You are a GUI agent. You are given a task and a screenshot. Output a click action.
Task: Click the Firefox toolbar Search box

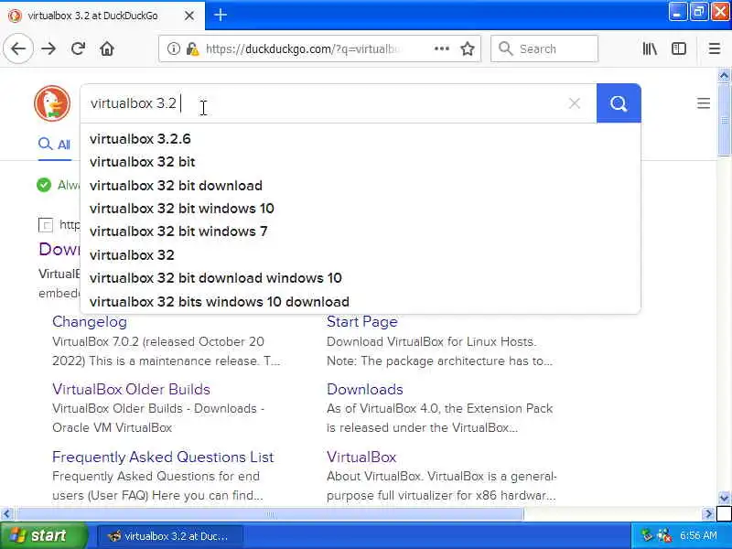[544, 48]
